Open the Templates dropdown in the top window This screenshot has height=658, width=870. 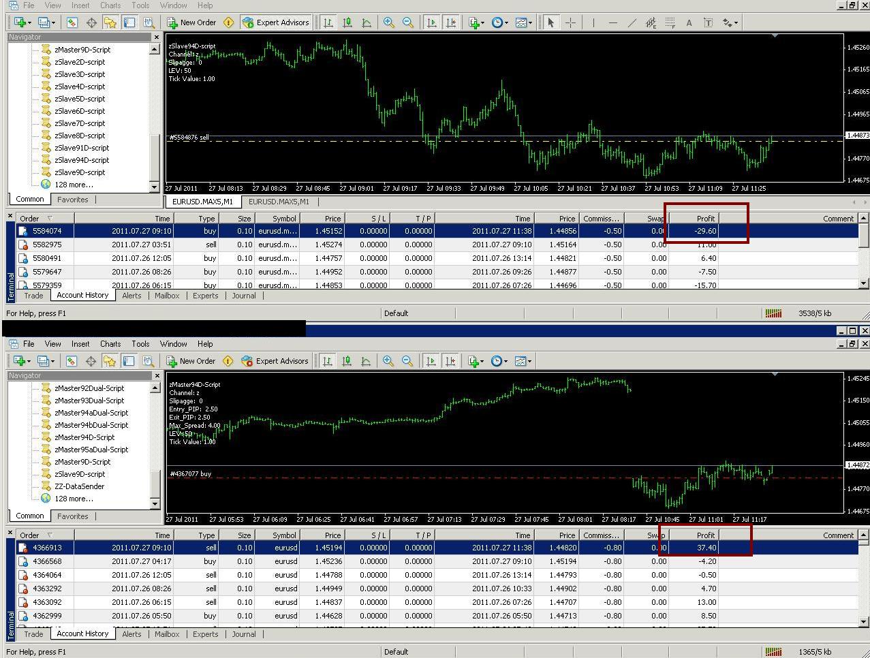pos(524,22)
